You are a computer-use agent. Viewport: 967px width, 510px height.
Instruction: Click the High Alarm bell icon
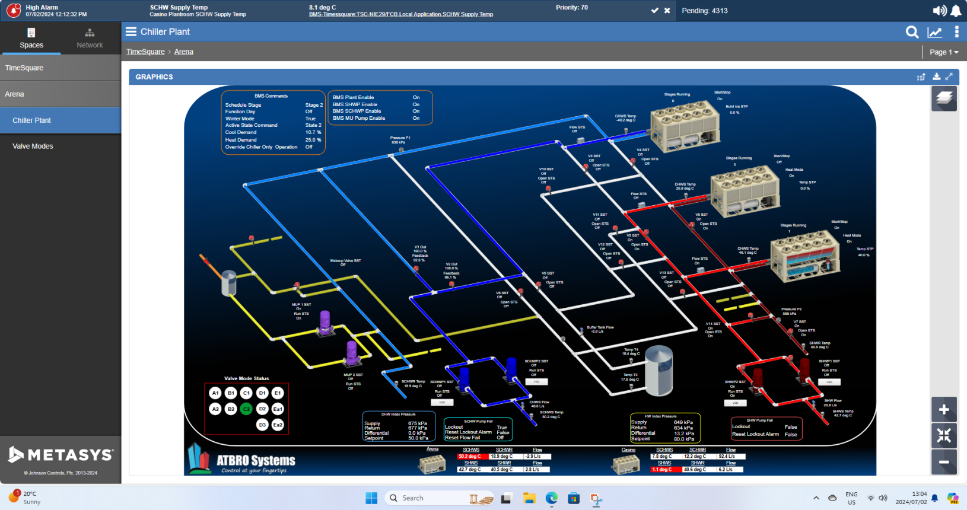tap(13, 11)
